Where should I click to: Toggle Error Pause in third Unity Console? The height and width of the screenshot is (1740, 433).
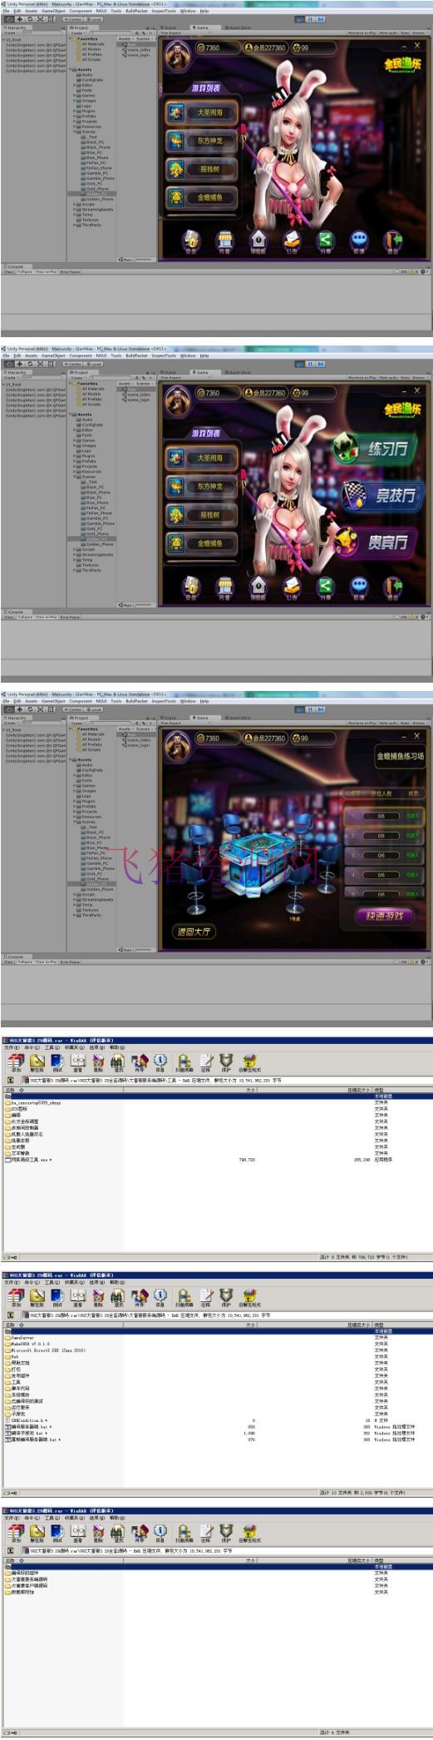(70, 962)
